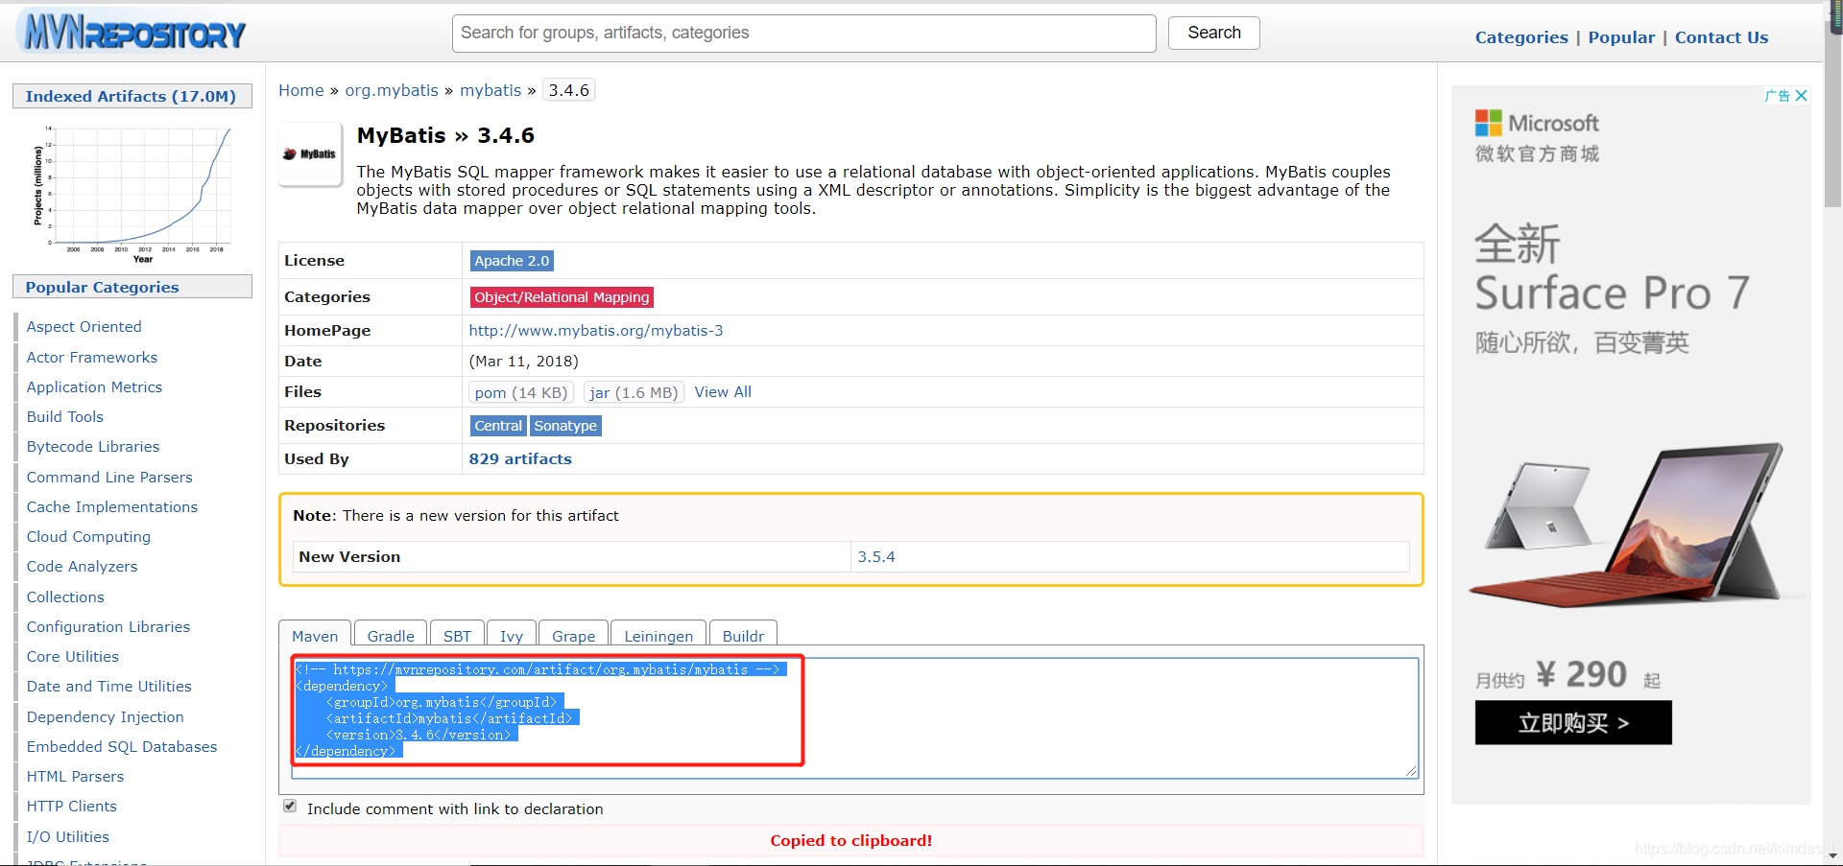
Task: Open HTML Parsers category
Action: [75, 777]
